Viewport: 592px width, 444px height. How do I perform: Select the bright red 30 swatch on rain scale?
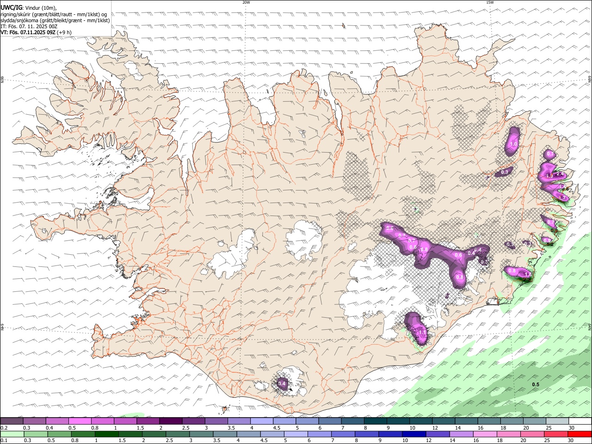click(x=580, y=434)
